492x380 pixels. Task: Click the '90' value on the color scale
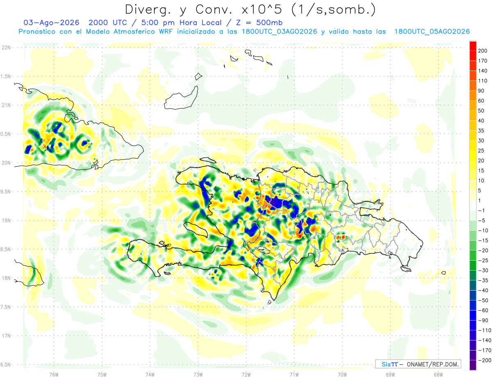click(481, 91)
